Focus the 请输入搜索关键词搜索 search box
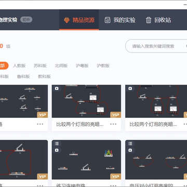Screen dimensions: 187x187 click(x=156, y=46)
